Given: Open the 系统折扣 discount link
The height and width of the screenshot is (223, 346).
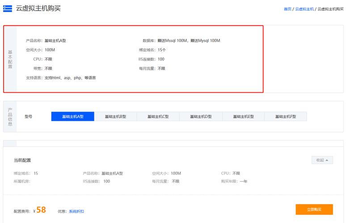Looking at the screenshot, I should 76,211.
